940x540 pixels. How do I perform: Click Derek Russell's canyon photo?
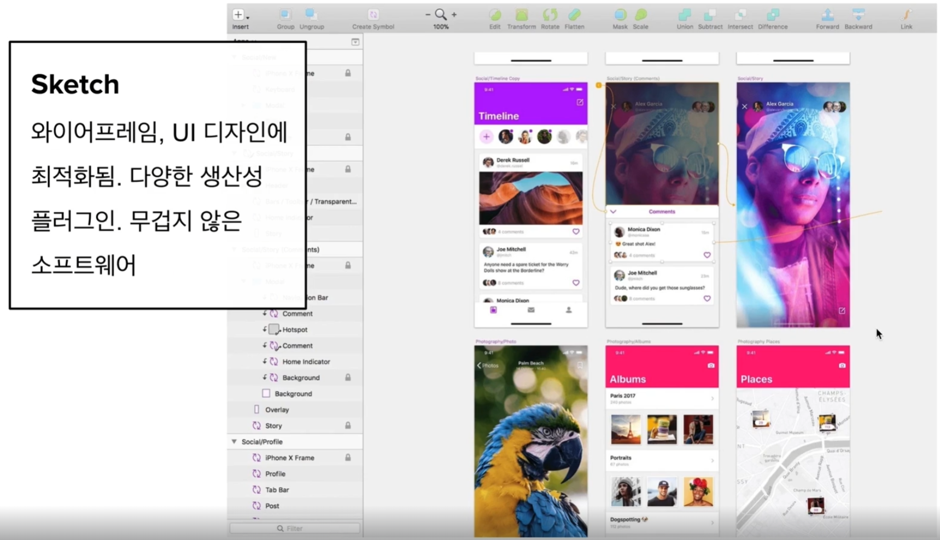click(x=530, y=198)
